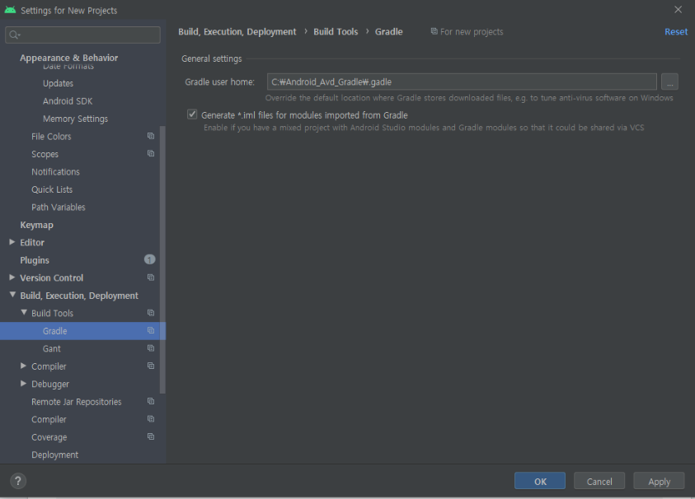Click the For new projects copy icon

click(x=434, y=31)
